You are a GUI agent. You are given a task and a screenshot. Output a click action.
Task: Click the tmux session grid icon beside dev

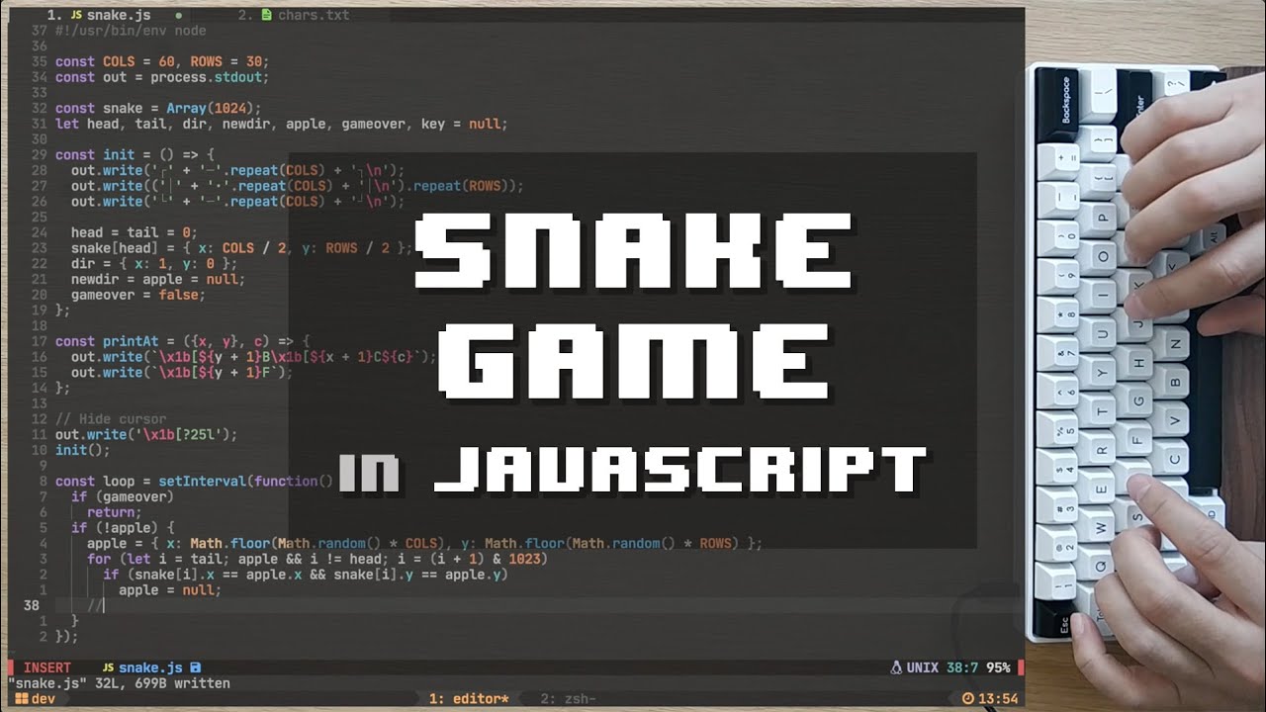(x=20, y=699)
